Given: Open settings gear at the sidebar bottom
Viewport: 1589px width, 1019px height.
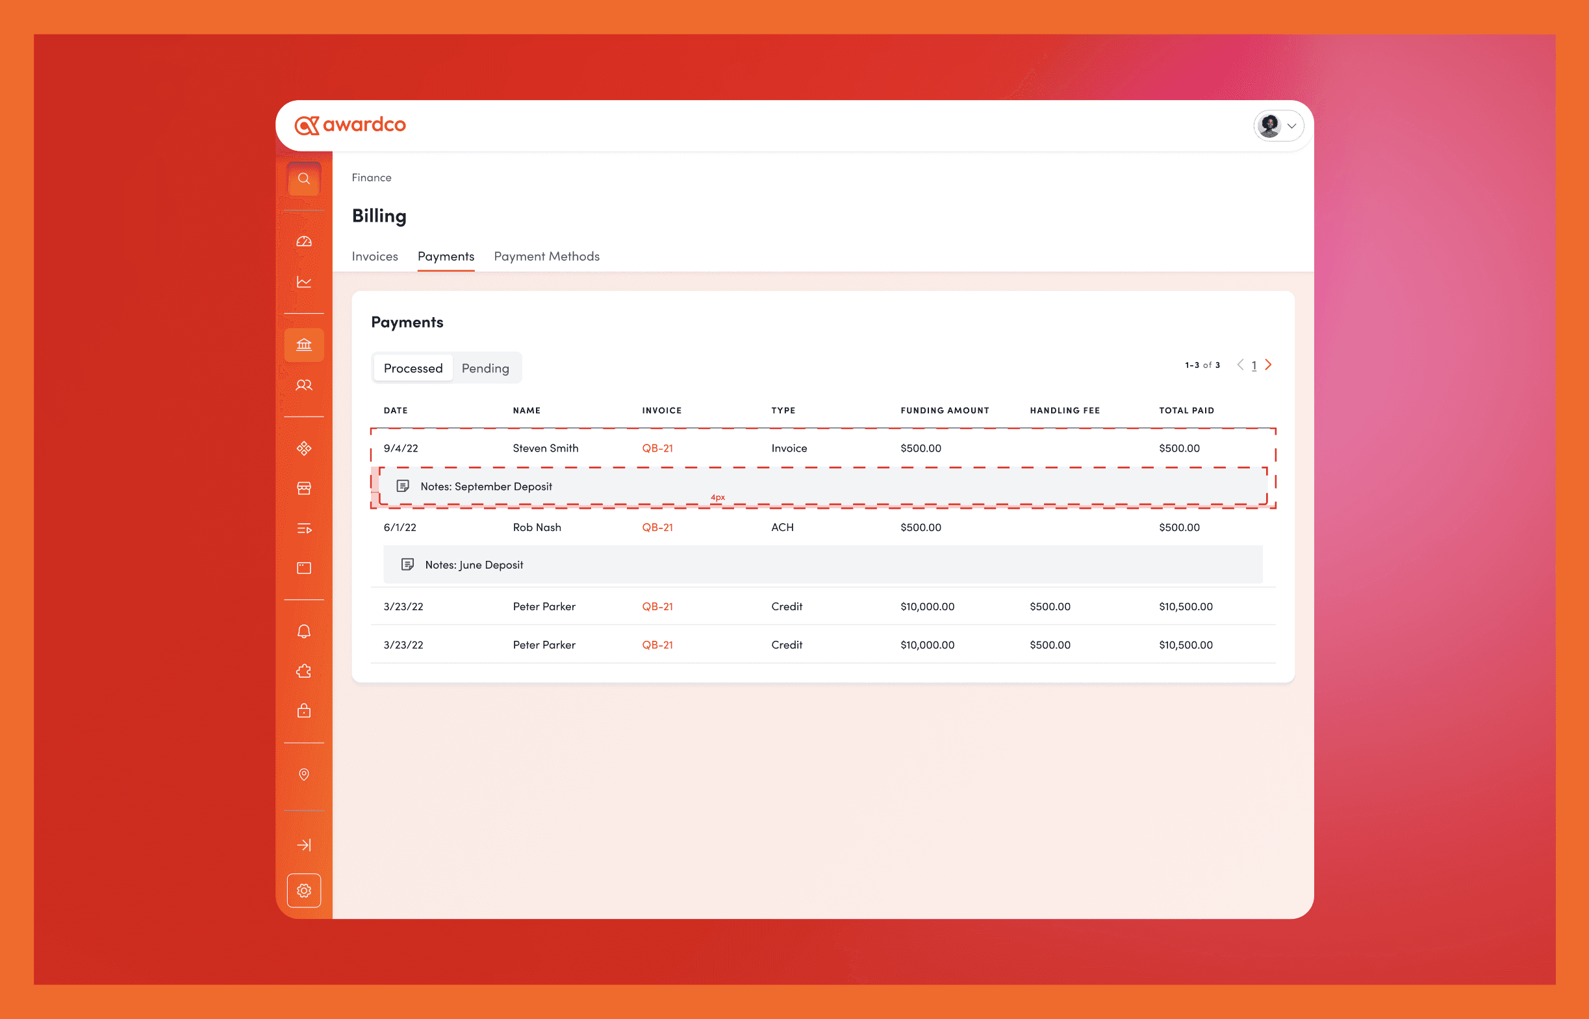Looking at the screenshot, I should point(304,891).
